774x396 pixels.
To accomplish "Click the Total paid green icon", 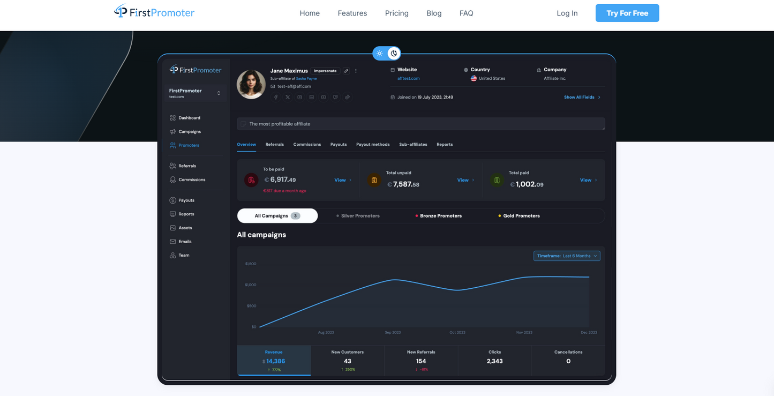I will (x=497, y=180).
